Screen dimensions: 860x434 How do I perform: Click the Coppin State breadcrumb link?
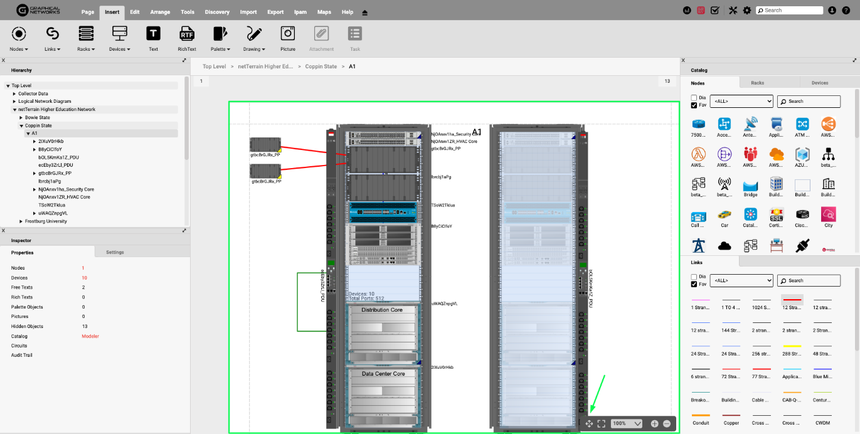click(x=321, y=66)
